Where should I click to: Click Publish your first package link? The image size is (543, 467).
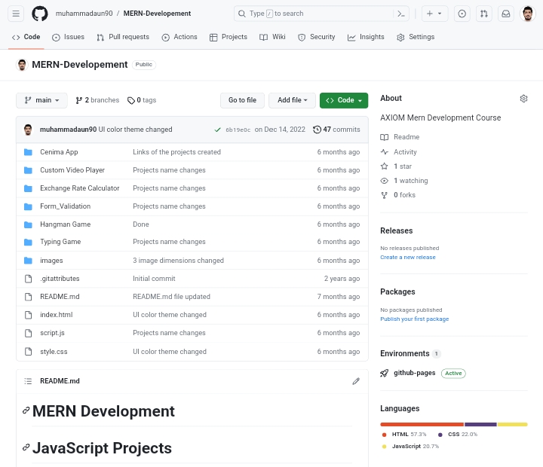[415, 319]
